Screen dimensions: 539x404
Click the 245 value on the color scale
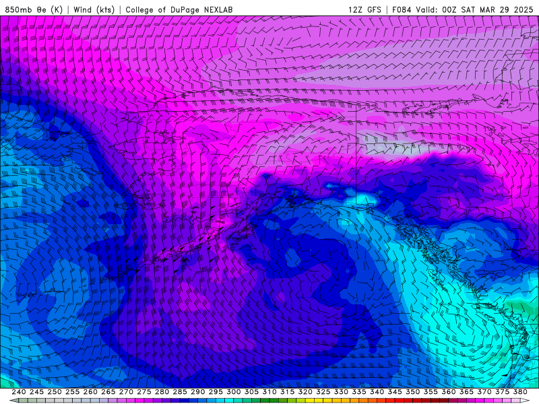click(x=36, y=392)
